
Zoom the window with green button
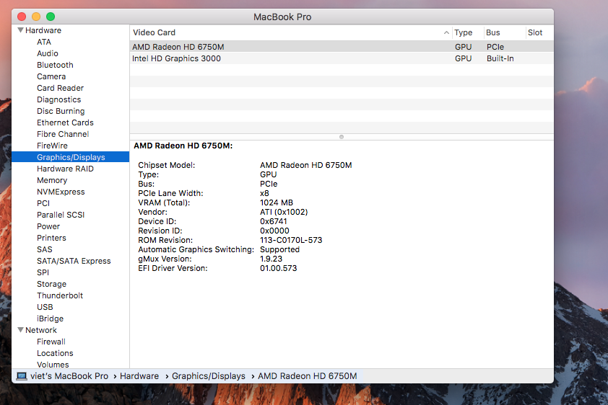pos(51,17)
